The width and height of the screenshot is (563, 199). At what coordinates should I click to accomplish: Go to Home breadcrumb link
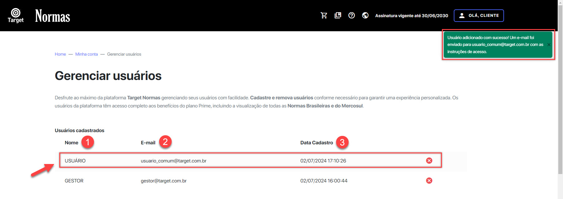point(60,54)
